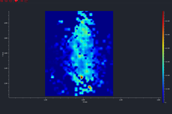The image size is (172, 114).
Task: Click the 1,500 tick on X axis
Action: pyautogui.click(x=45, y=100)
